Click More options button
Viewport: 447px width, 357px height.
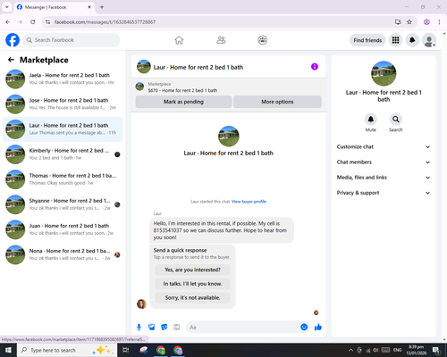[x=277, y=102]
